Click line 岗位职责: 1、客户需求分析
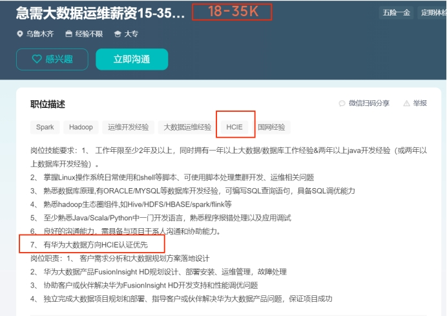This screenshot has width=447, height=316. click(x=120, y=258)
